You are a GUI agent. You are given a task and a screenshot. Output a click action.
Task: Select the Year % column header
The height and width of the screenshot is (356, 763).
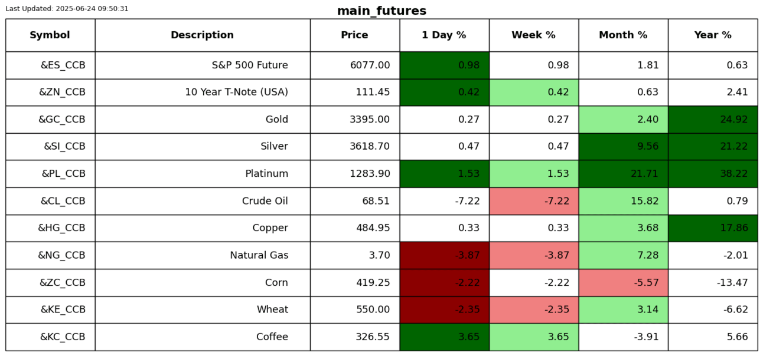pyautogui.click(x=712, y=35)
